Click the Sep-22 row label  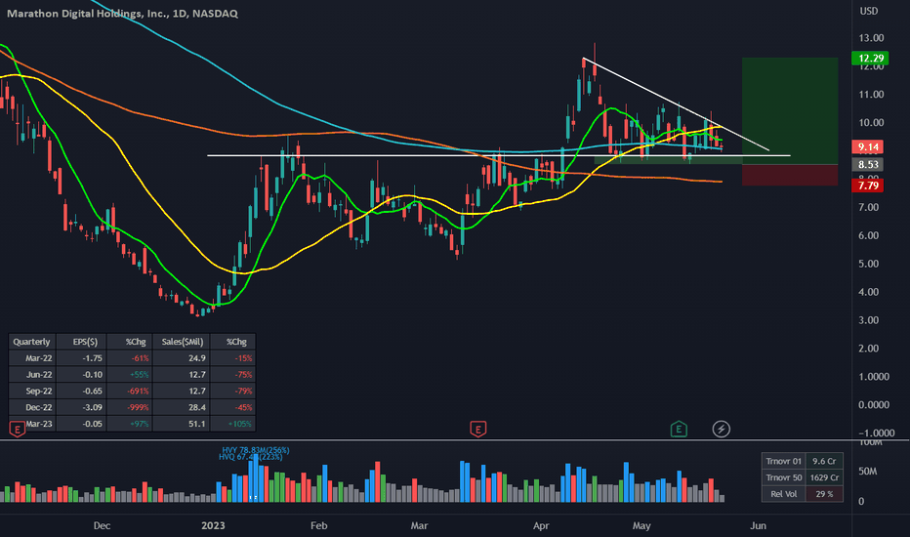click(39, 391)
